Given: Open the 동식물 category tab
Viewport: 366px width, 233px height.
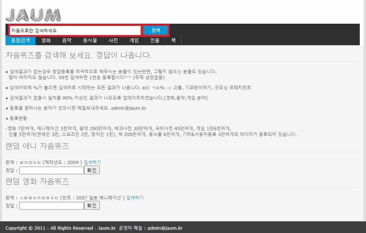Looking at the screenshot, I should pos(89,40).
